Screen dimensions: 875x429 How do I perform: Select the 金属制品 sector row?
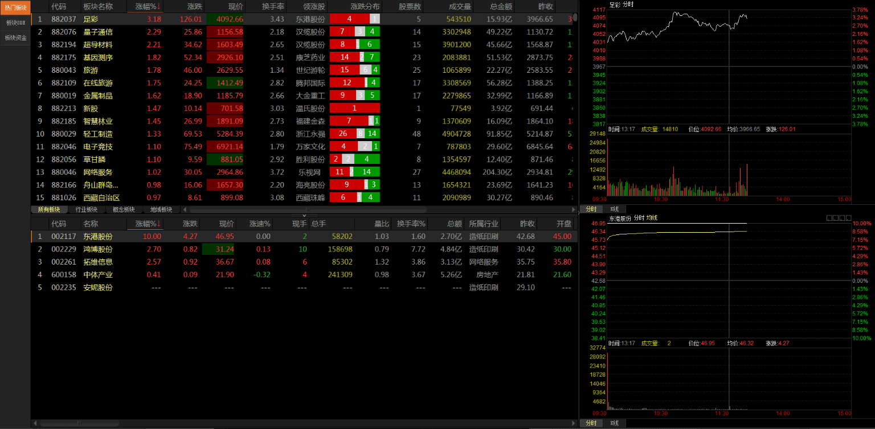[x=302, y=96]
